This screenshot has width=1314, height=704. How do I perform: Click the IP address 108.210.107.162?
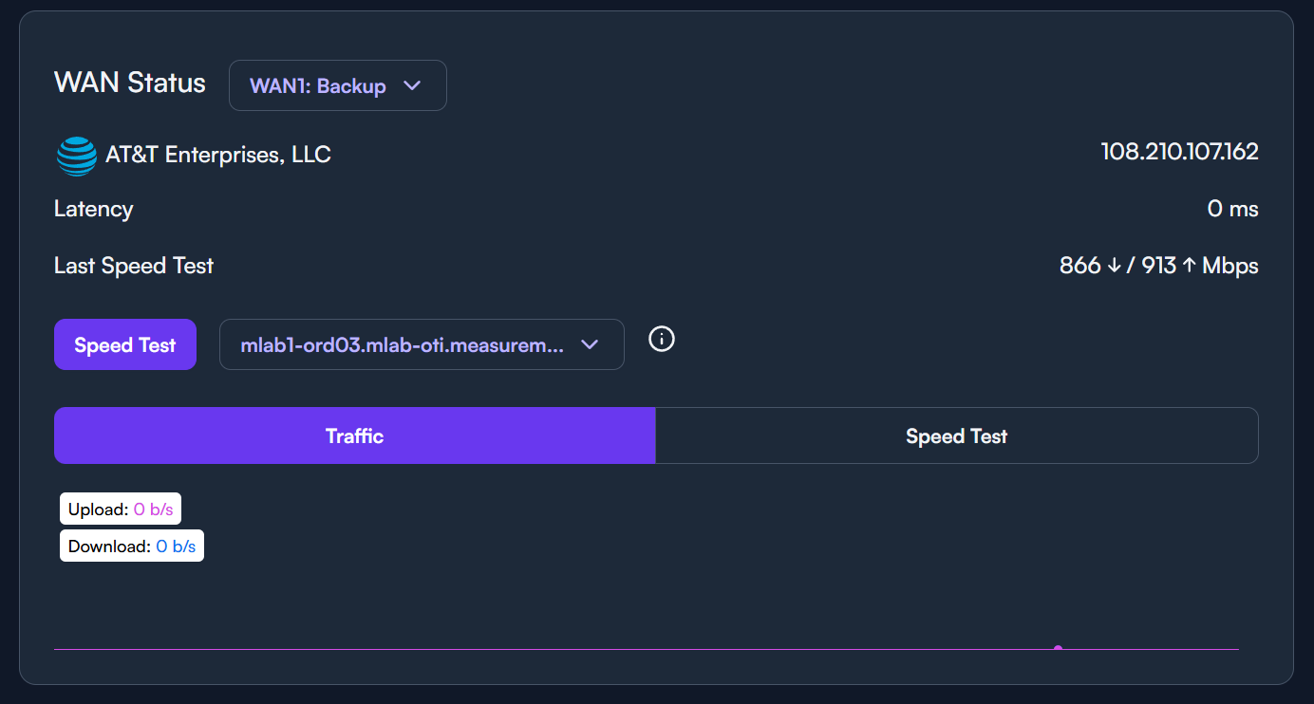1179,152
